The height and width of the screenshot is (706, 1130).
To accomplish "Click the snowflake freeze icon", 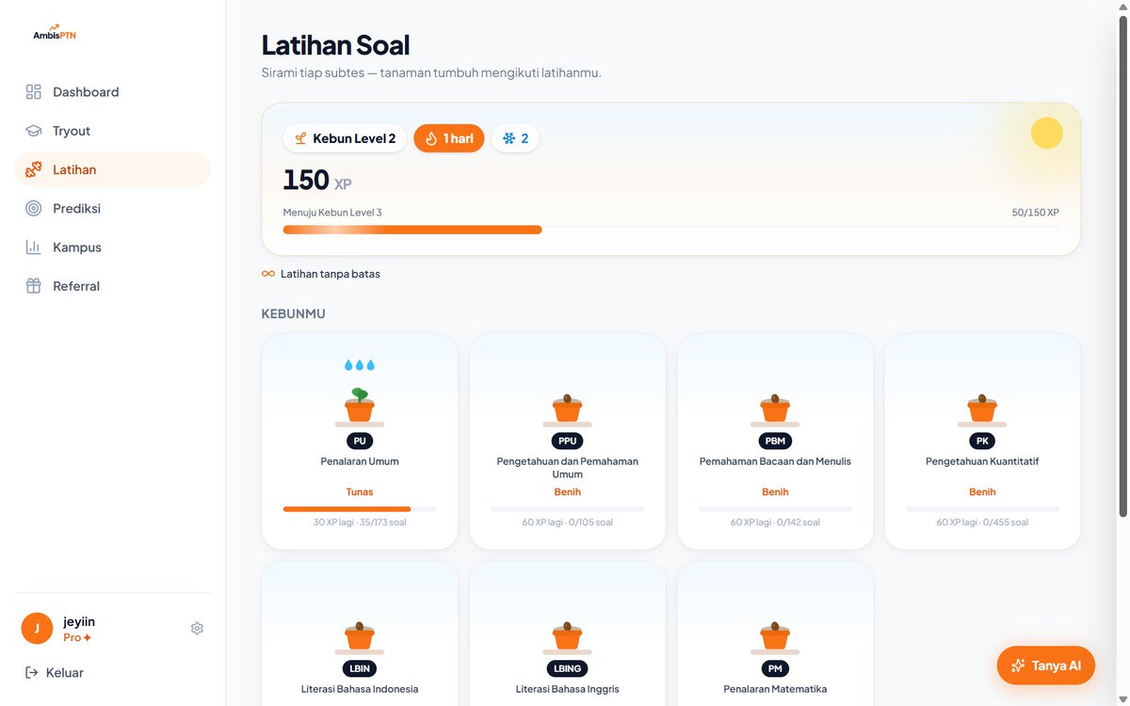I will tap(509, 138).
